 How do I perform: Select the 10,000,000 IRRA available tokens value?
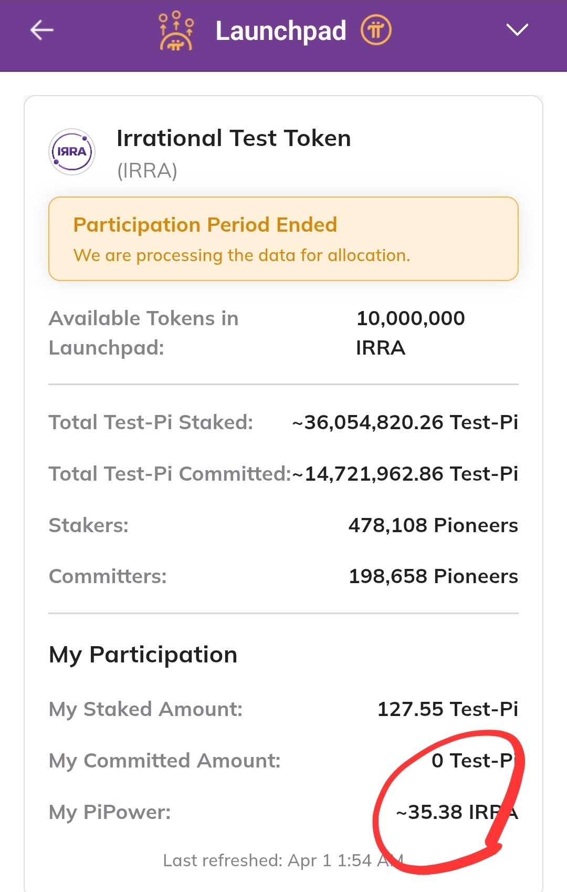[x=411, y=333]
